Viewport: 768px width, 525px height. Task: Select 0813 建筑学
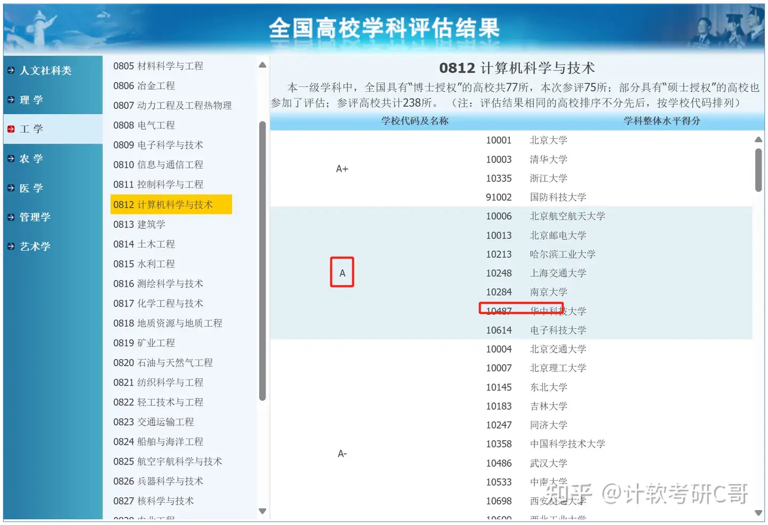(x=139, y=225)
